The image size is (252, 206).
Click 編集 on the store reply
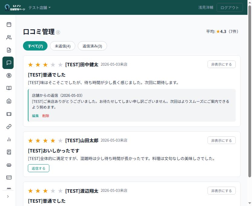click(35, 116)
